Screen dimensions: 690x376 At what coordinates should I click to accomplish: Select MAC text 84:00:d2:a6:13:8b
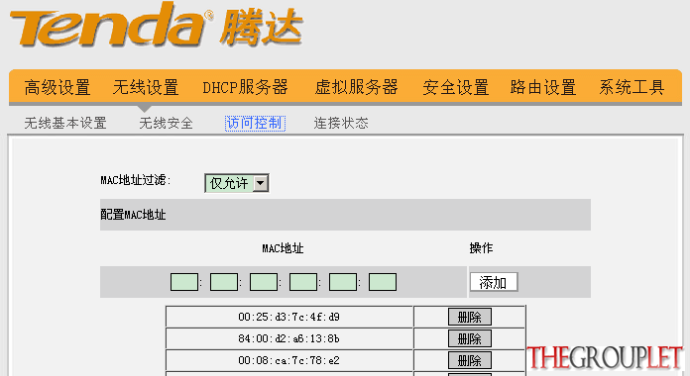(288, 338)
